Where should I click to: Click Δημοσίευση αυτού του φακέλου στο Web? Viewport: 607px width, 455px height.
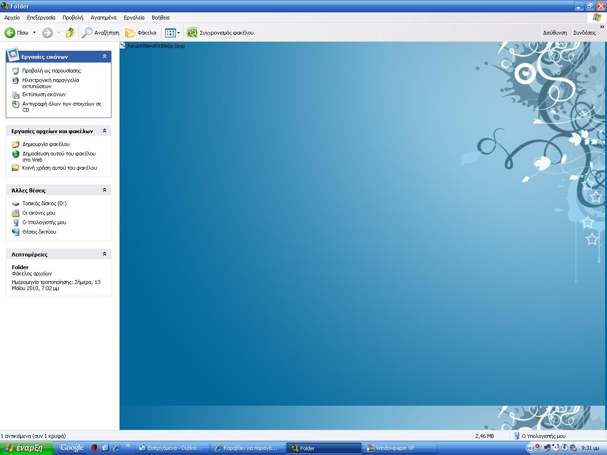pos(59,156)
